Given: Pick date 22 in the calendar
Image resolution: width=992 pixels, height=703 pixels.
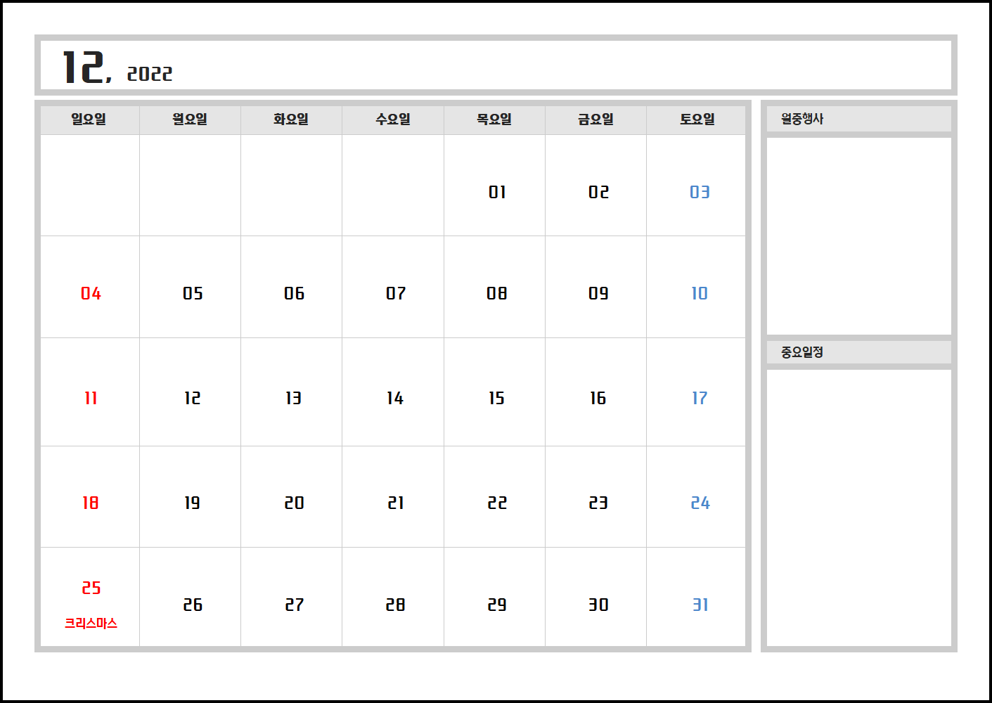Looking at the screenshot, I should (497, 503).
